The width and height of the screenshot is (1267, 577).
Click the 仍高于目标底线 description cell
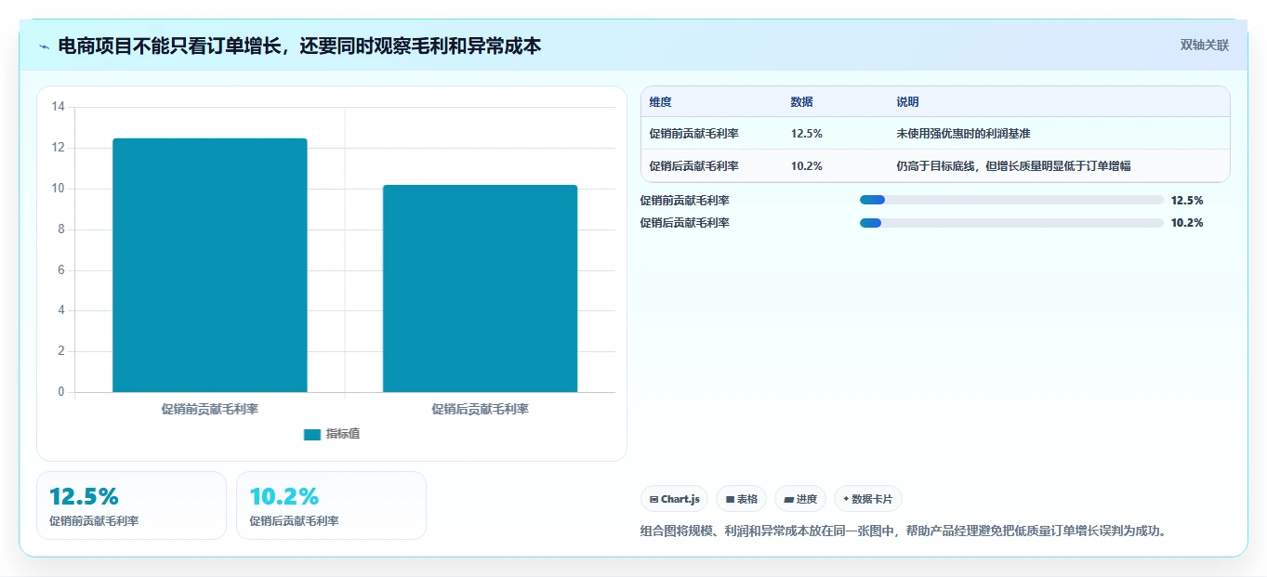(1013, 166)
